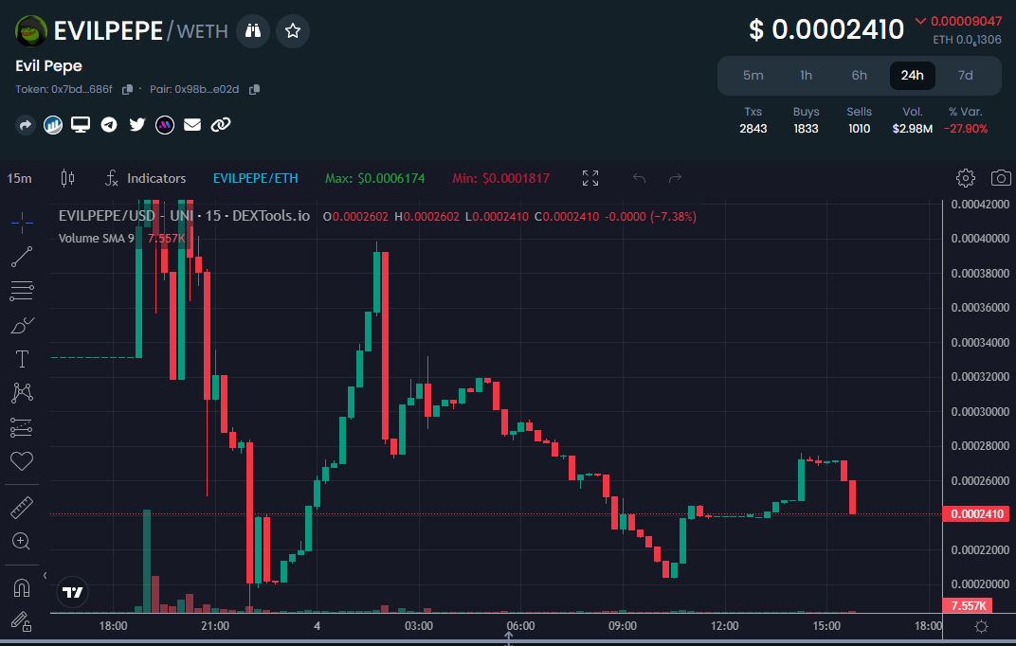Click the fullscreen expand chart icon

[x=590, y=178]
